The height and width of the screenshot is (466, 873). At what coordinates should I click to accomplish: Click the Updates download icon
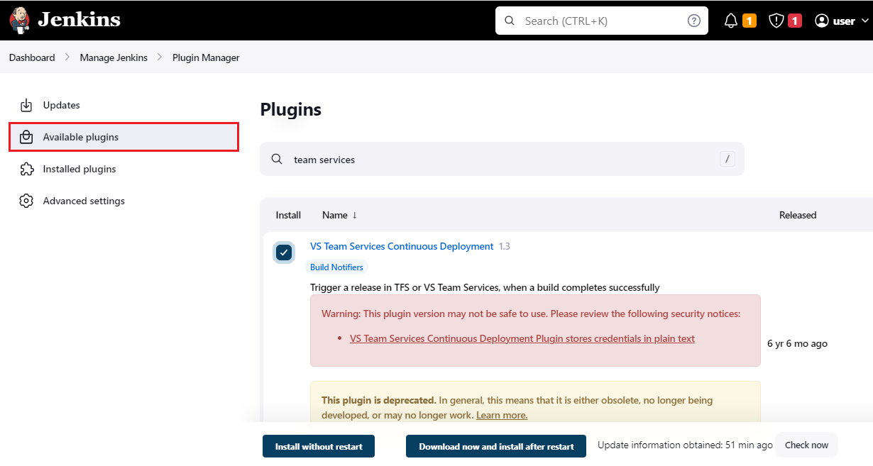(x=26, y=105)
